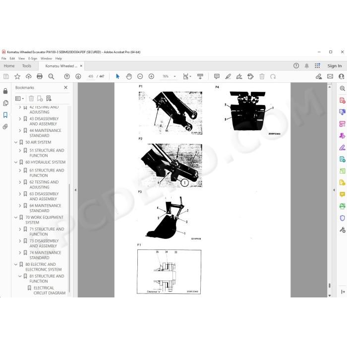This screenshot has width=347, height=347.
Task: Open Help menu
Action: click(58, 58)
